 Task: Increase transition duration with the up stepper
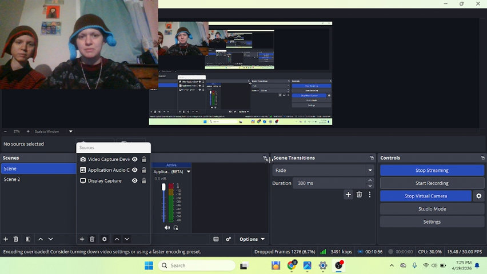(370, 180)
